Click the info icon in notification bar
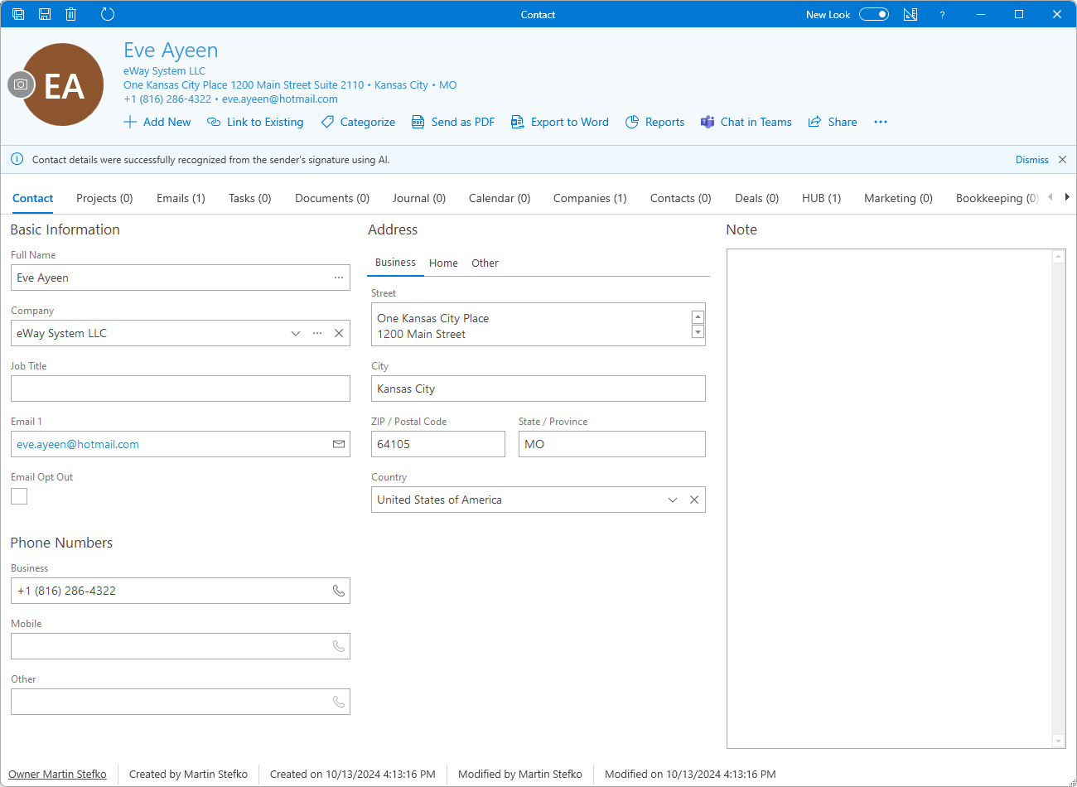 click(x=17, y=159)
